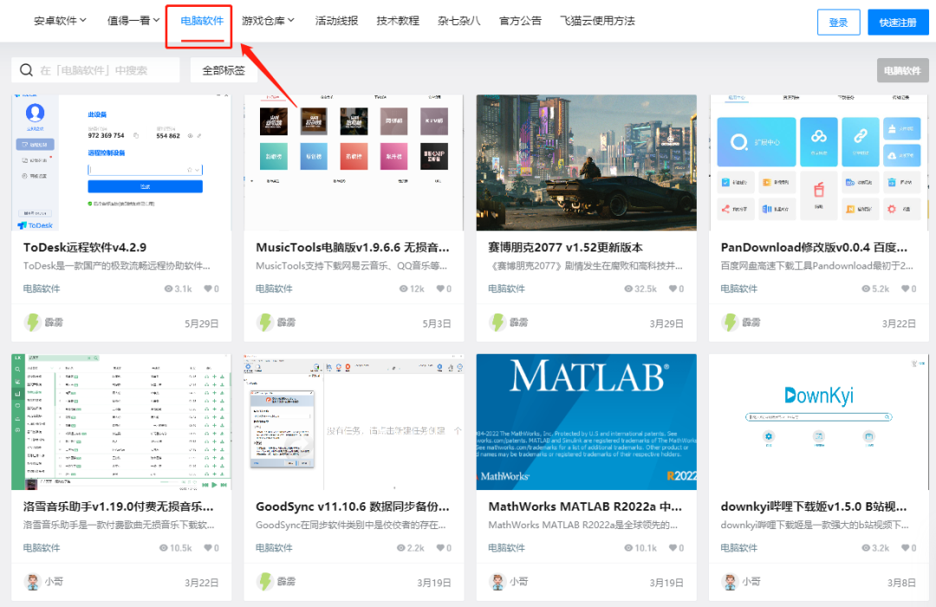Expand the 游戏仓库 dropdown
936x607 pixels.
(x=268, y=21)
